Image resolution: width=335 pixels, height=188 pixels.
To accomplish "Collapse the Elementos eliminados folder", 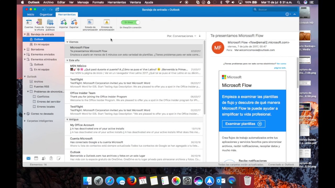I will coord(25,59).
